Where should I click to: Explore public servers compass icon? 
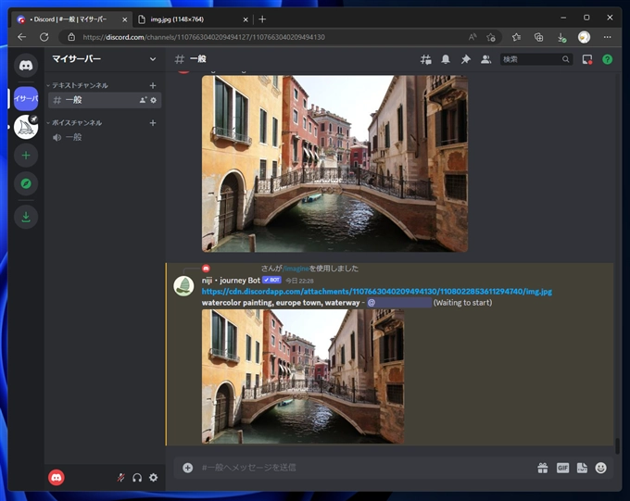pos(26,183)
